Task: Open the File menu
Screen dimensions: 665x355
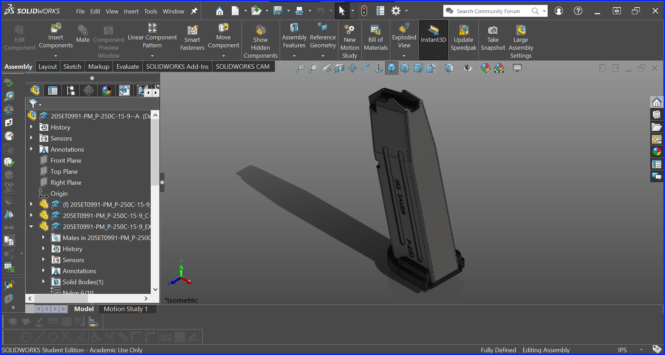Action: (x=80, y=11)
